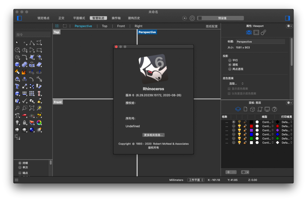The image size is (307, 201).
Task: Open the 预设值 preset dropdown
Action: [220, 18]
